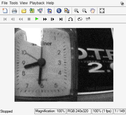Image resolution: width=126 pixels, height=115 pixels.
Task: Click the New Movie Player icon
Action: point(5,11)
